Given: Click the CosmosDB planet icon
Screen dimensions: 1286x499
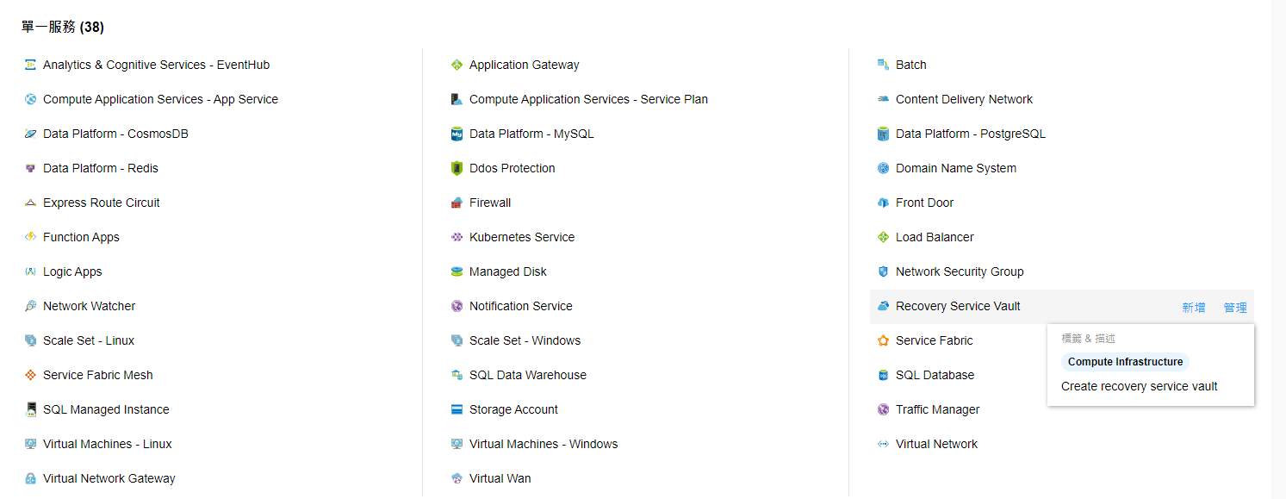Looking at the screenshot, I should pos(31,134).
